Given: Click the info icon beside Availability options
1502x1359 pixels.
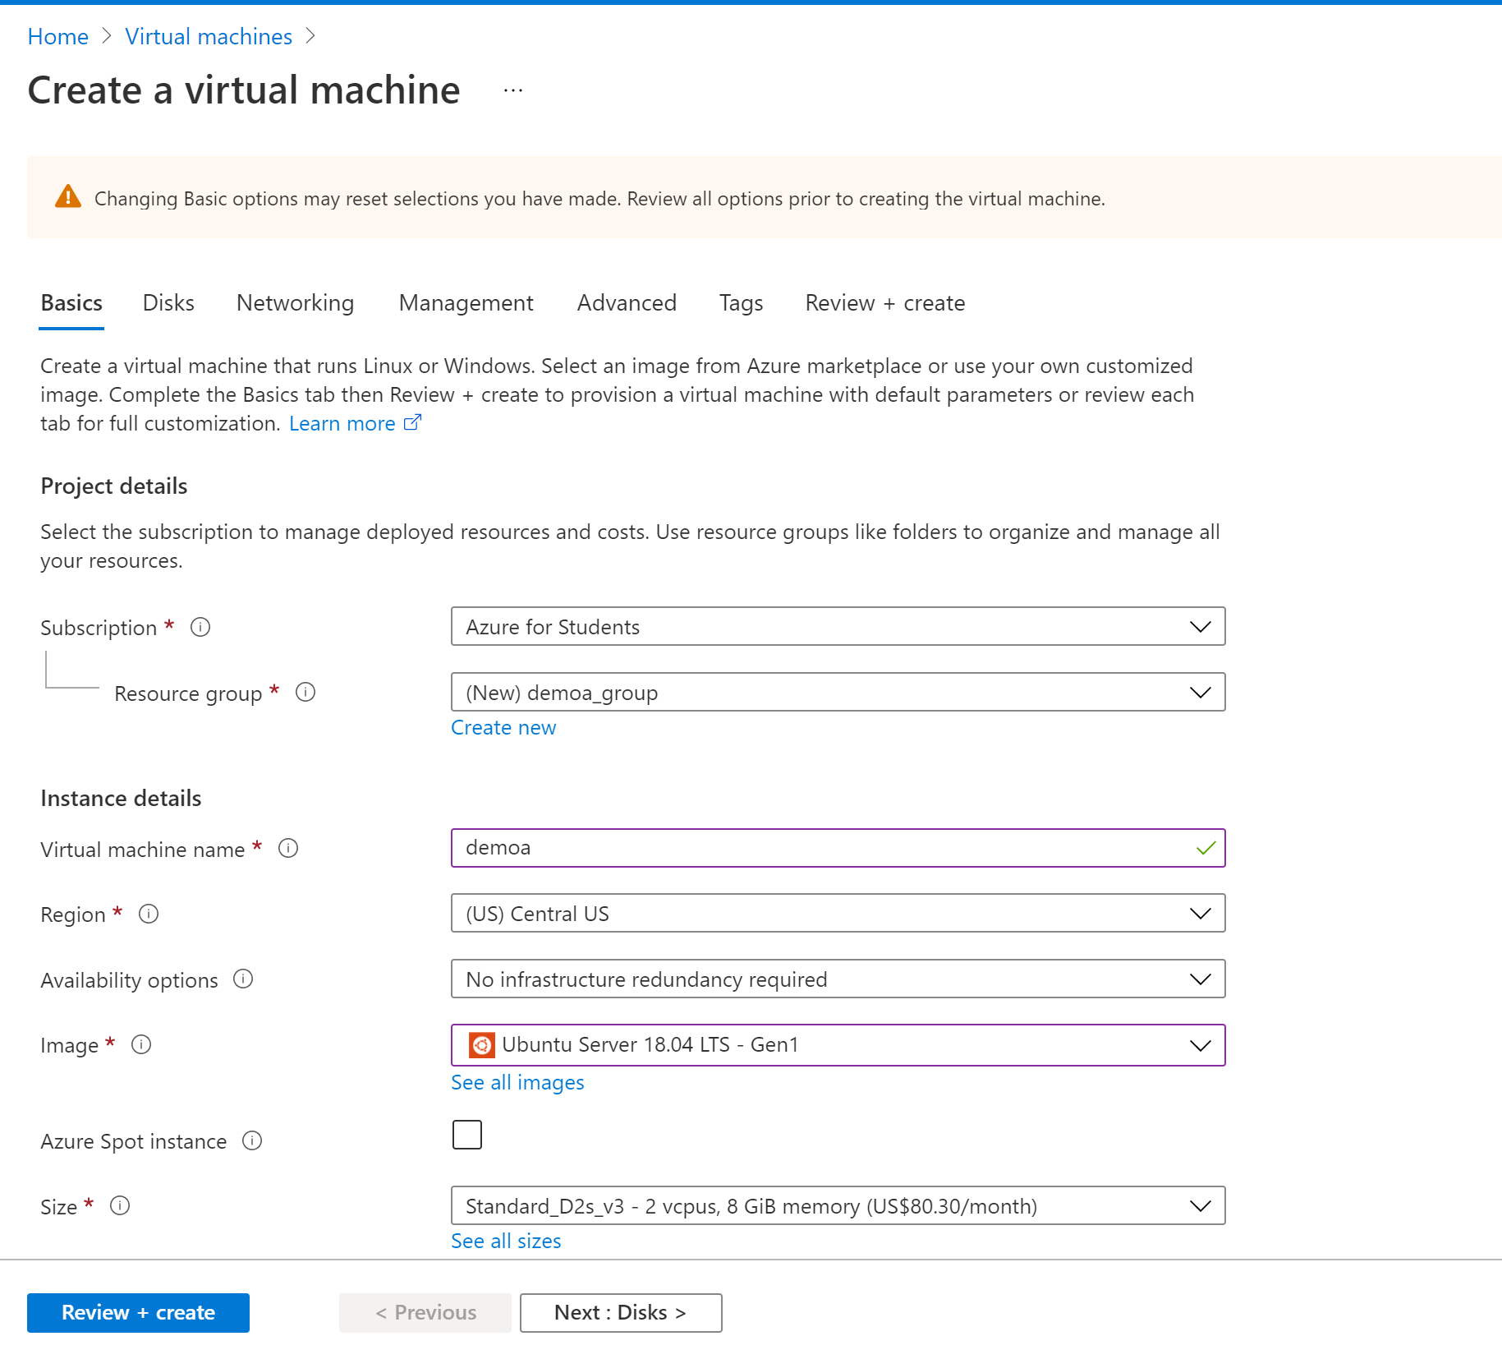Looking at the screenshot, I should click(x=243, y=979).
